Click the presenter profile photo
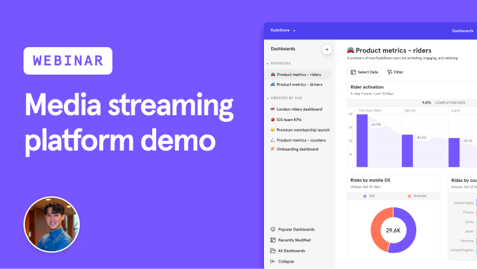 point(52,224)
